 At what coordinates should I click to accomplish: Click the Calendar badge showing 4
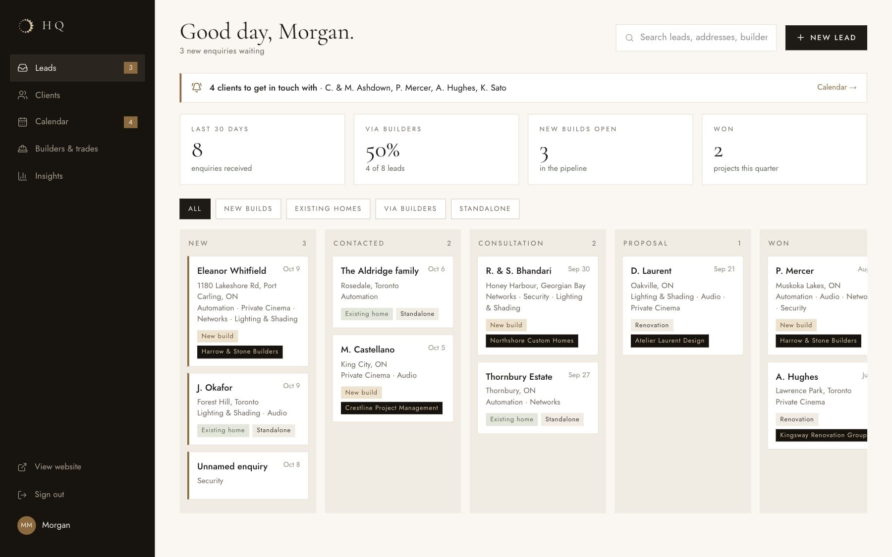131,122
